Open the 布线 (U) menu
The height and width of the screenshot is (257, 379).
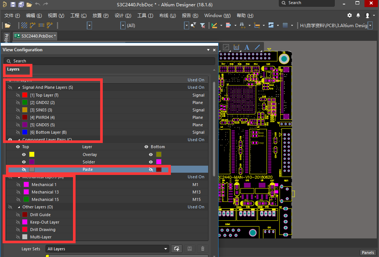coord(168,16)
